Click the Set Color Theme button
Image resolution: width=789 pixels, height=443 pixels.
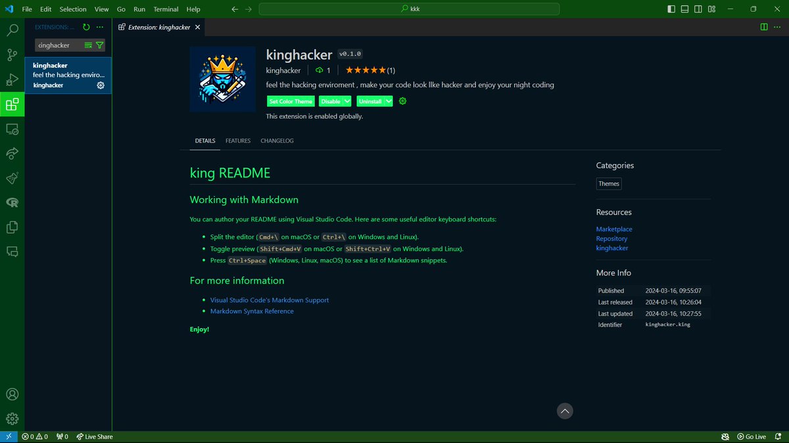[291, 101]
